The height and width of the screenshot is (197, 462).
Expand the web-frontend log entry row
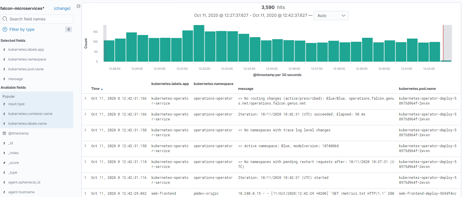[x=85, y=194]
